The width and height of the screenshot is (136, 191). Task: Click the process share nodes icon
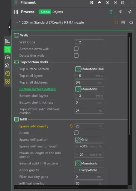click(x=130, y=12)
